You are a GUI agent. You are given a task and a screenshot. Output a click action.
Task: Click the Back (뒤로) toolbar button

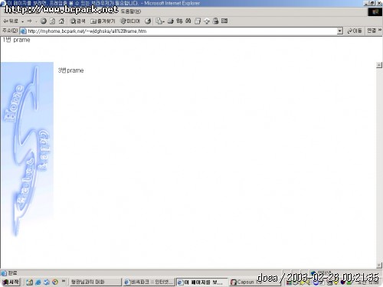pos(11,21)
